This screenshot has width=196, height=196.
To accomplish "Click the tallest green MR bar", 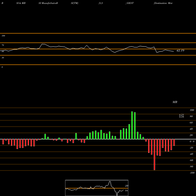I will point(132,125).
